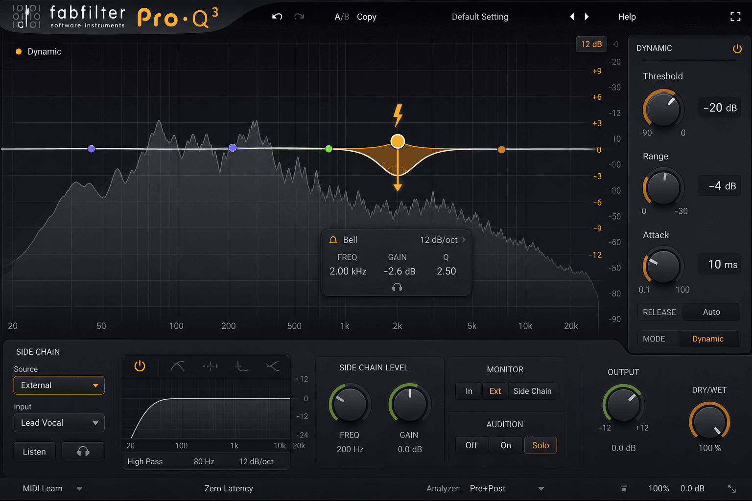Image resolution: width=752 pixels, height=501 pixels.
Task: Open the Input Lead Vocal dropdown
Action: (59, 423)
